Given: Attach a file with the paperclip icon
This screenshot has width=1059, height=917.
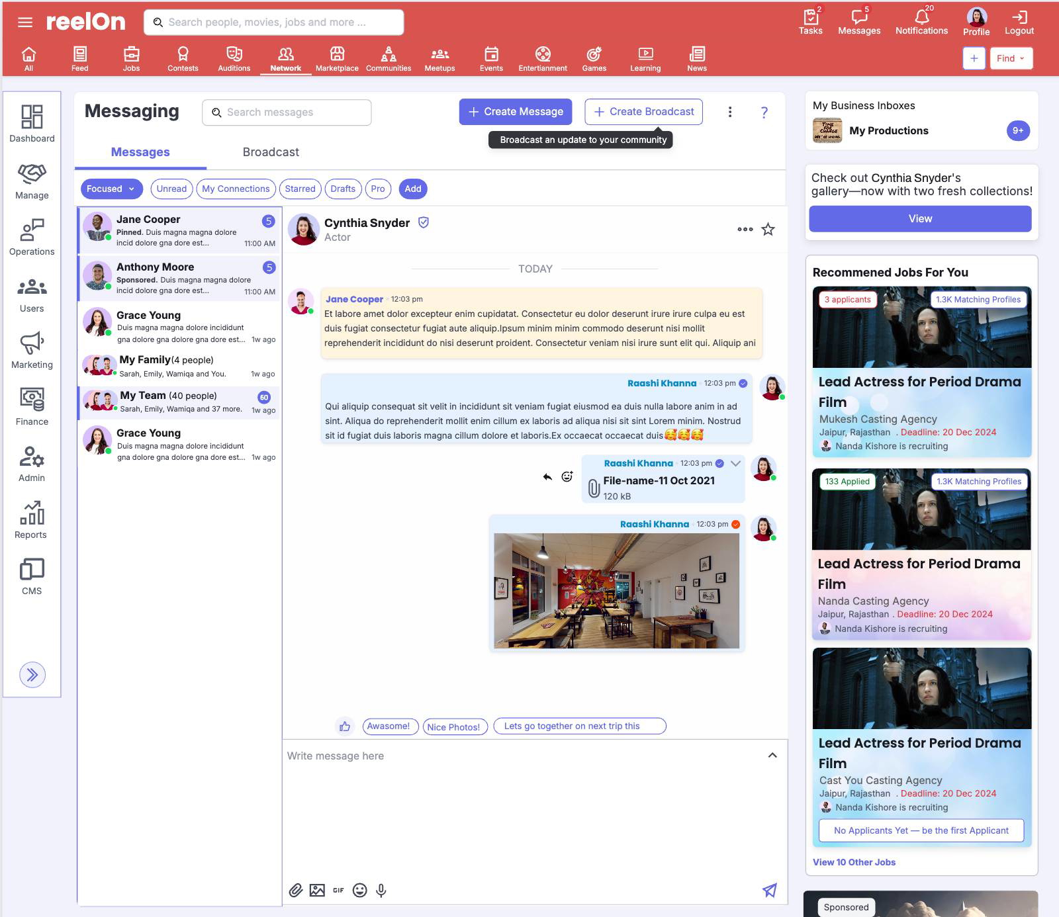Looking at the screenshot, I should [296, 891].
